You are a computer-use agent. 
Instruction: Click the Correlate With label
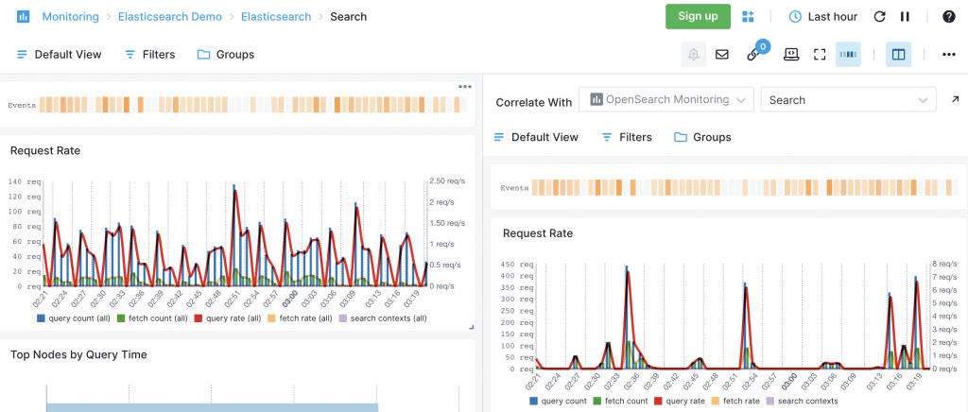pos(533,102)
